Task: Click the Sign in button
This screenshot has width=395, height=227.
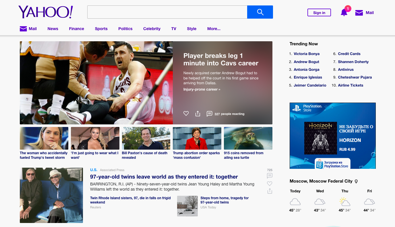Action: pos(319,13)
